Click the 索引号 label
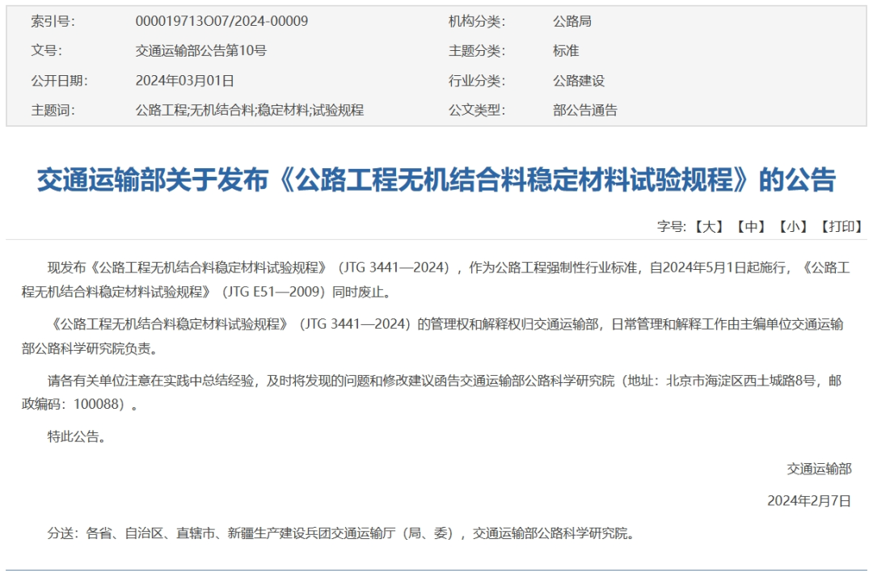Viewport: 873px width, 577px height. point(53,21)
